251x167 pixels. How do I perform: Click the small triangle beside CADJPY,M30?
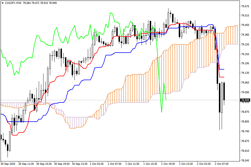(3, 3)
